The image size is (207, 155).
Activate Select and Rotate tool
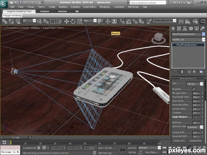73,21
